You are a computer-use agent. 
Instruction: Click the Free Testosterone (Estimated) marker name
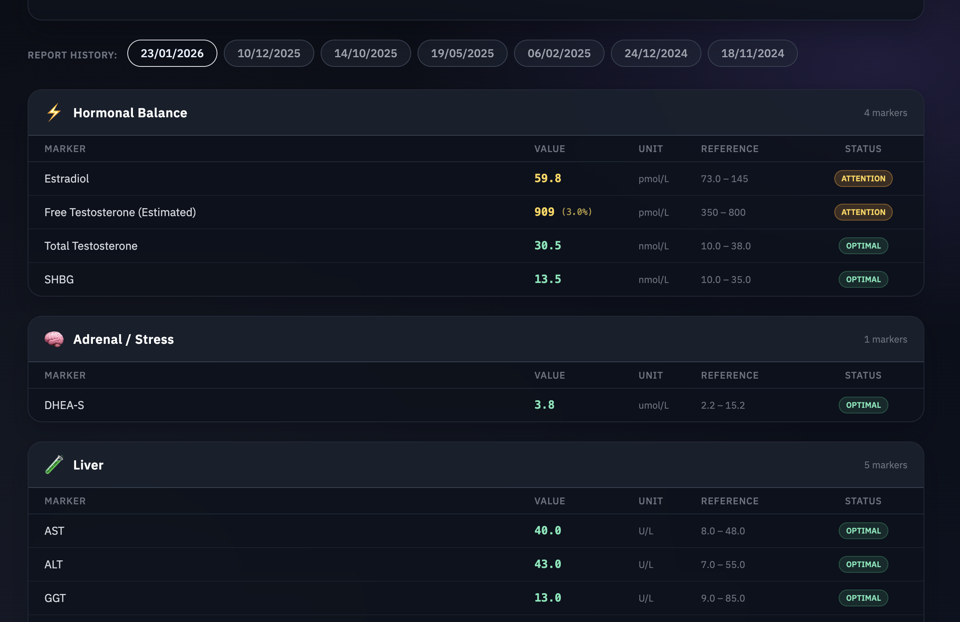120,212
